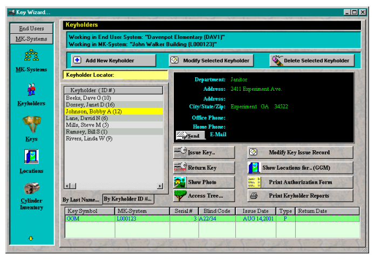Click A22/34 blind code cell

pos(217,219)
